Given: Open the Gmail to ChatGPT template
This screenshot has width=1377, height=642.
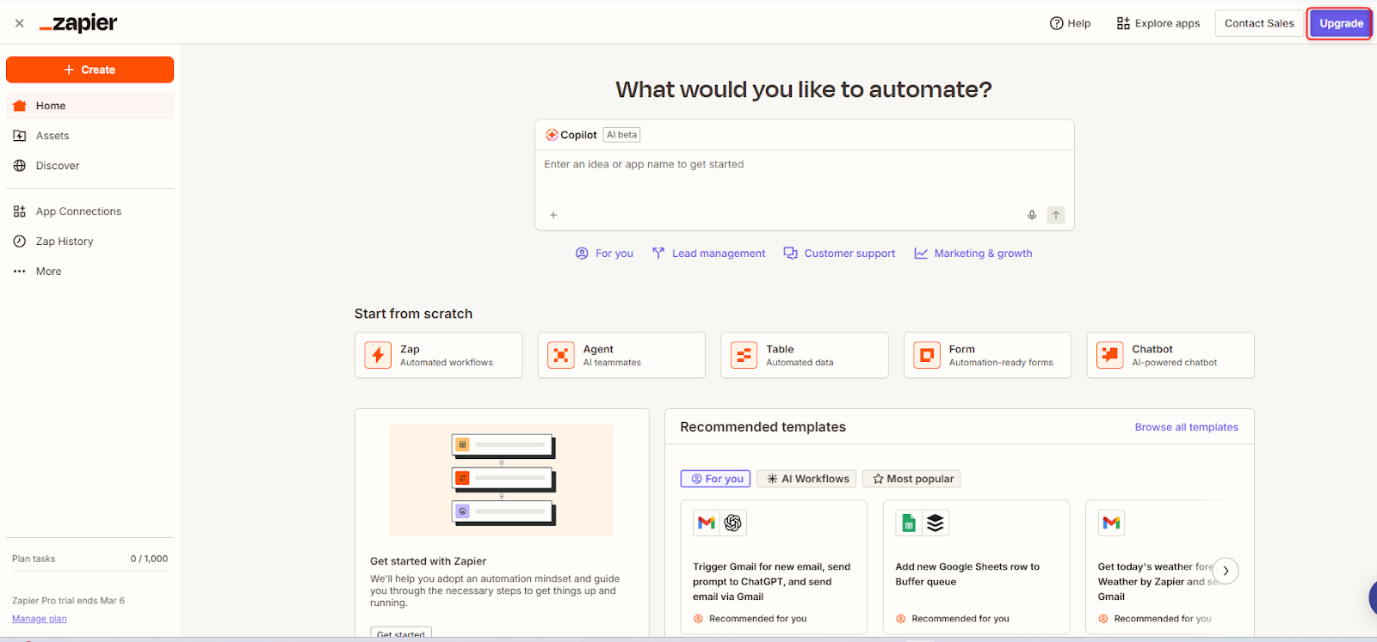Looking at the screenshot, I should [x=774, y=567].
